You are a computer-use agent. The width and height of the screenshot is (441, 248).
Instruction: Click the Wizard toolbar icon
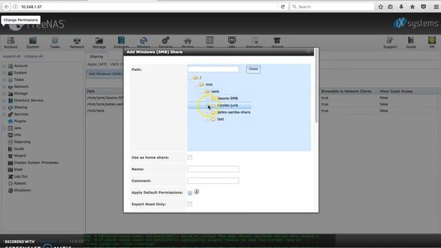pos(277,43)
